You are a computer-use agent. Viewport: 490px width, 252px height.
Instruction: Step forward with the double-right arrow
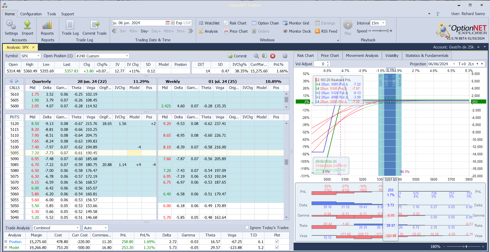point(190,31)
